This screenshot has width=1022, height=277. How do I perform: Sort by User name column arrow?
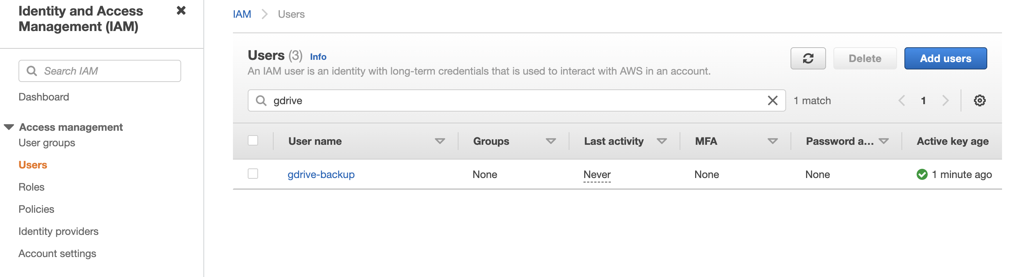click(440, 141)
